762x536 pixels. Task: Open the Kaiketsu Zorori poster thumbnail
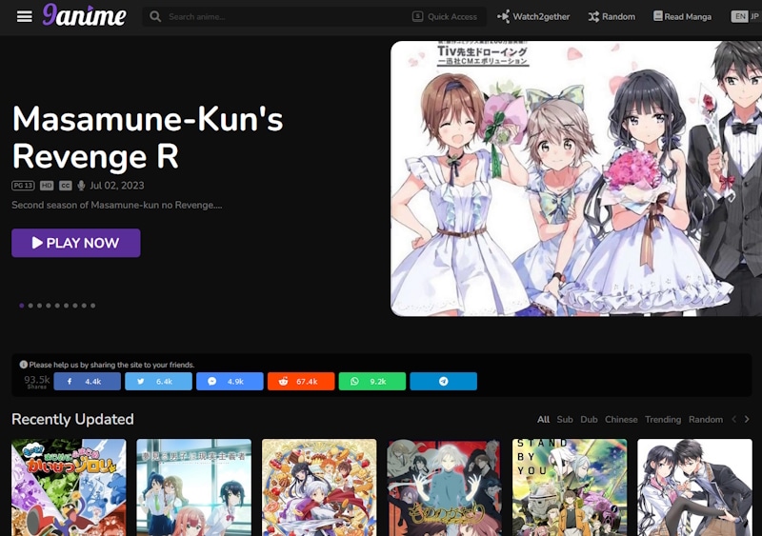(69, 487)
